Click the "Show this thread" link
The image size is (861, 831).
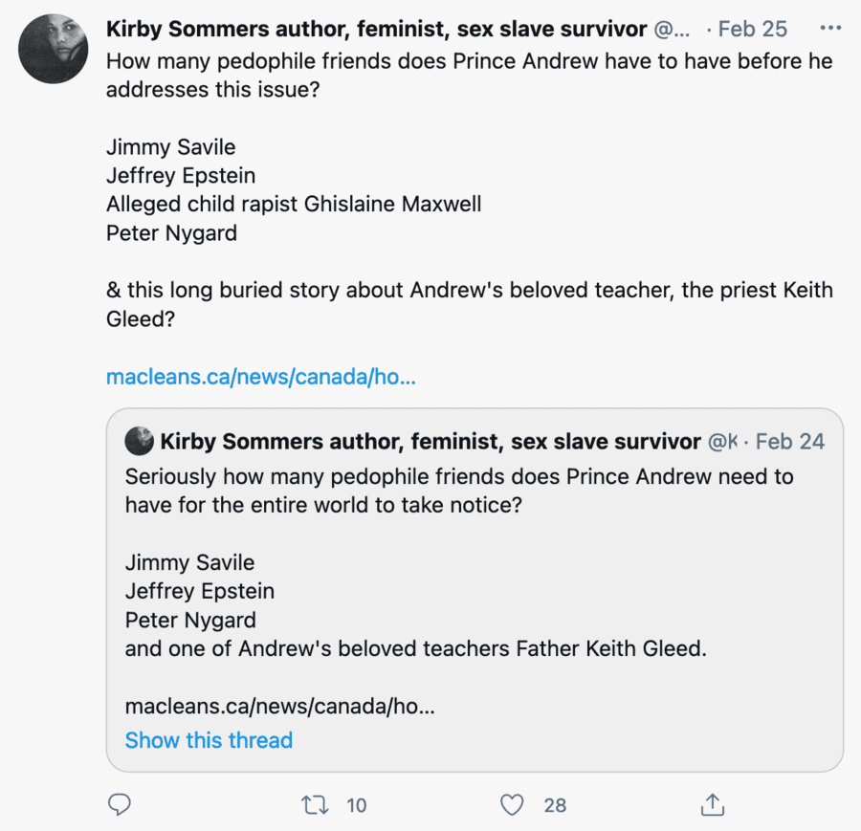pyautogui.click(x=209, y=740)
